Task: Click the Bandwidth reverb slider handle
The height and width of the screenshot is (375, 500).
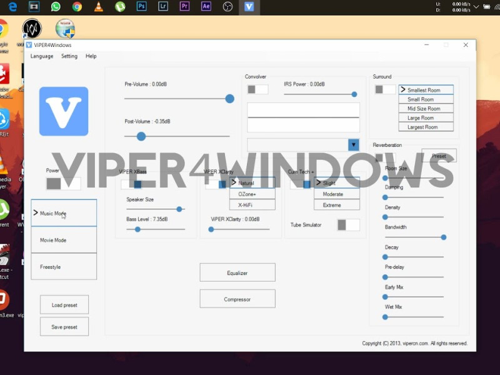Action: [444, 237]
